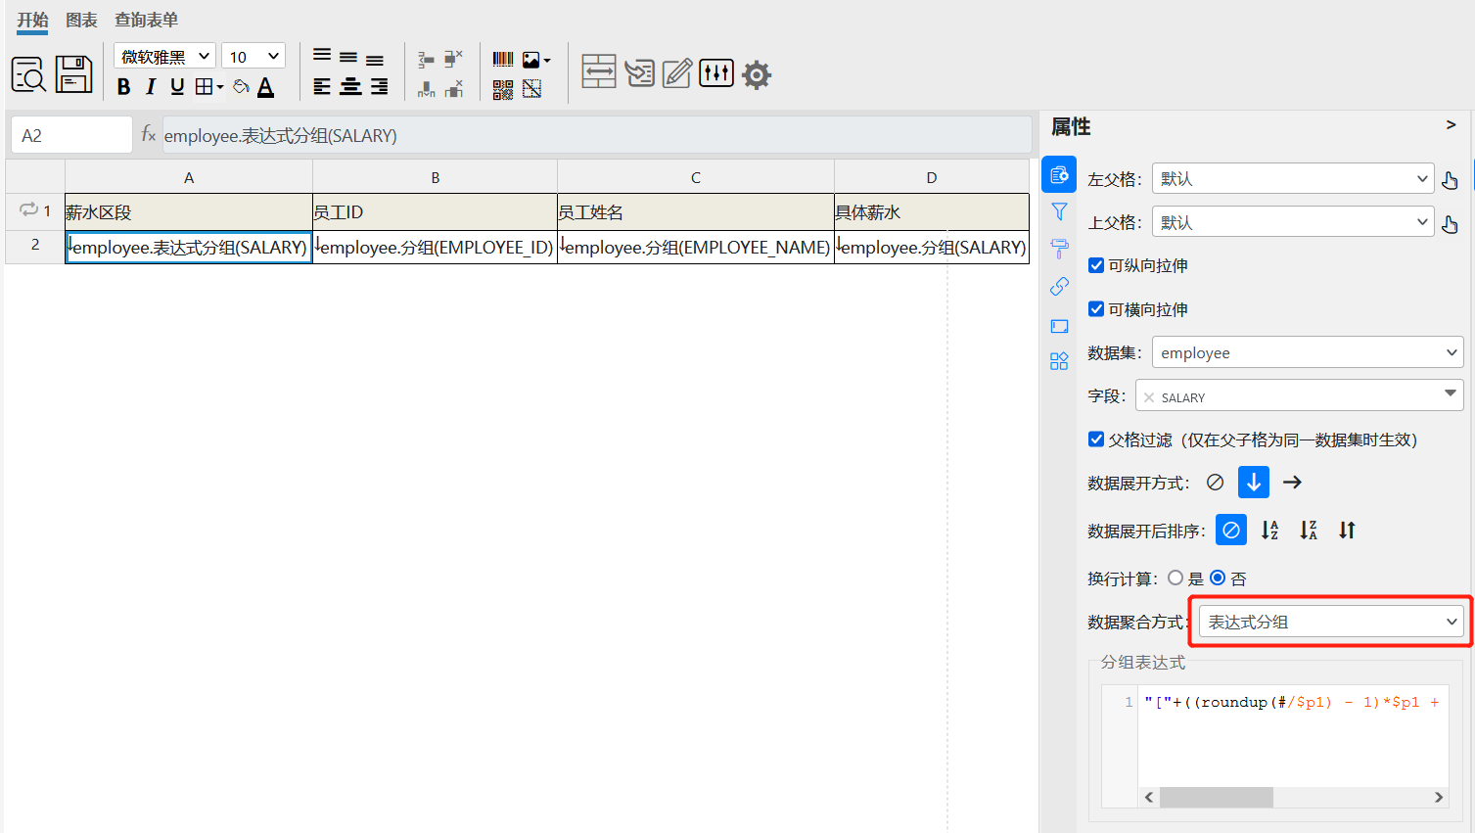Screen dimensions: 1475x833
Task: Pick upper parent cell with hand icon
Action: coord(1450,224)
